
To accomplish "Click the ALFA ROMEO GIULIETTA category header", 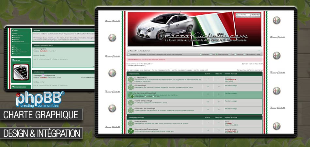I will 136,118.
